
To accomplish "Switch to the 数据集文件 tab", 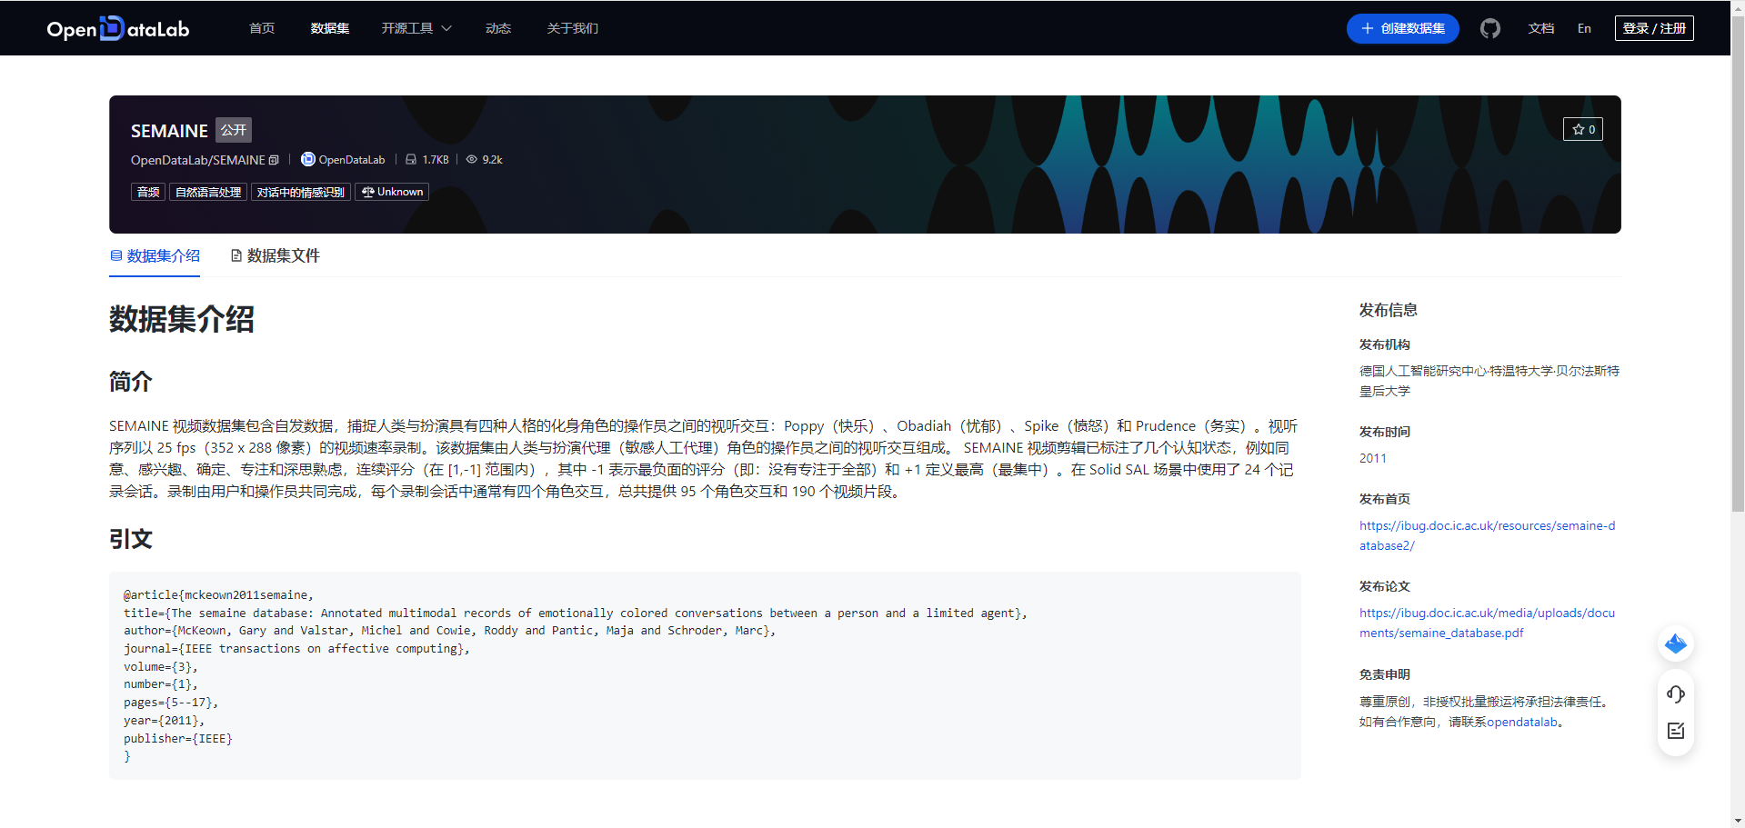I will coord(276,256).
